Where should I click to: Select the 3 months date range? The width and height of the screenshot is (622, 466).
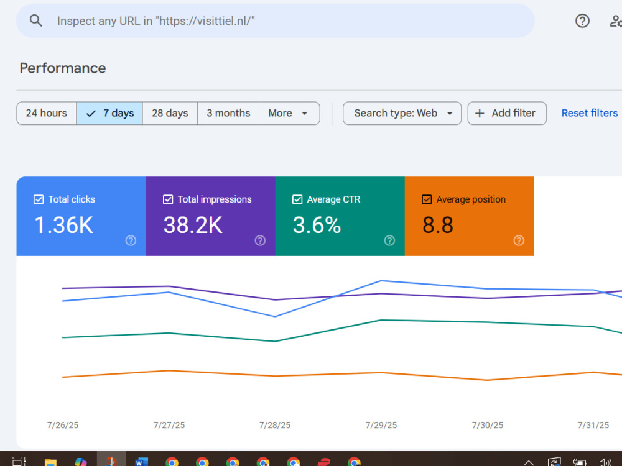228,113
